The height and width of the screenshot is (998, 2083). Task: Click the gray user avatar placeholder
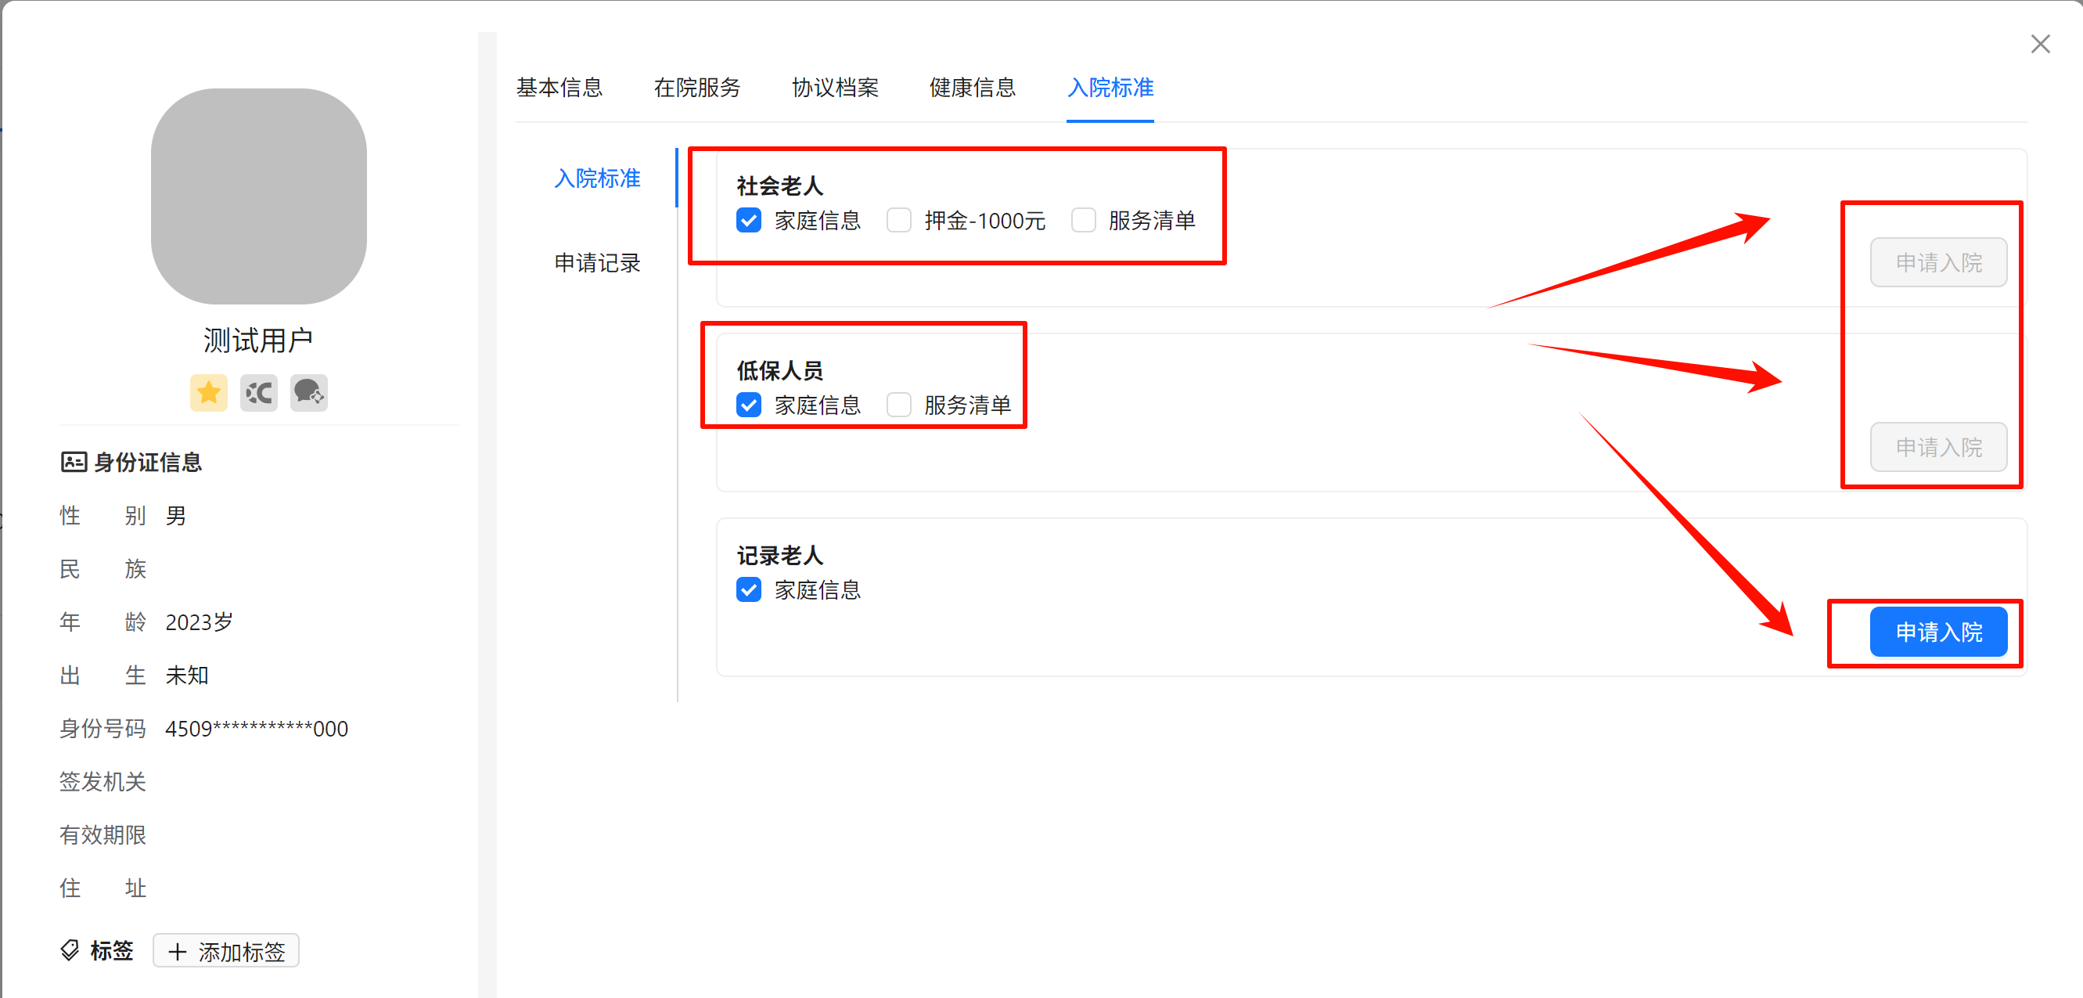[259, 196]
